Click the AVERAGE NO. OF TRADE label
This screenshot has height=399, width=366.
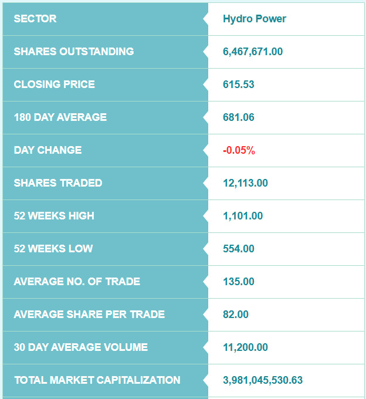click(77, 282)
